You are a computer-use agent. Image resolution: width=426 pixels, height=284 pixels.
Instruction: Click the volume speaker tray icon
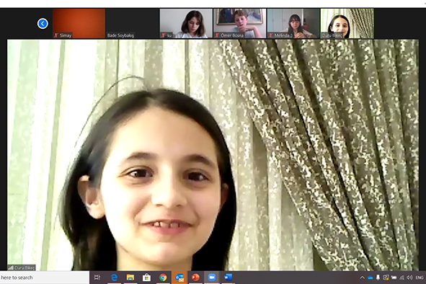point(409,278)
